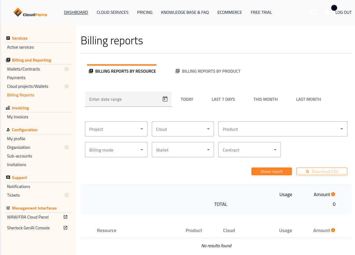Go to My invoices in sidebar
The width and height of the screenshot is (355, 255).
pos(18,117)
